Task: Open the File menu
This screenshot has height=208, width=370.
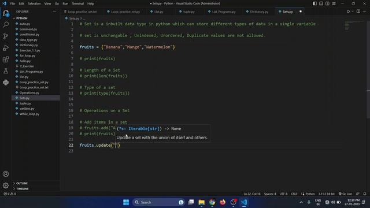Action: click(x=13, y=3)
